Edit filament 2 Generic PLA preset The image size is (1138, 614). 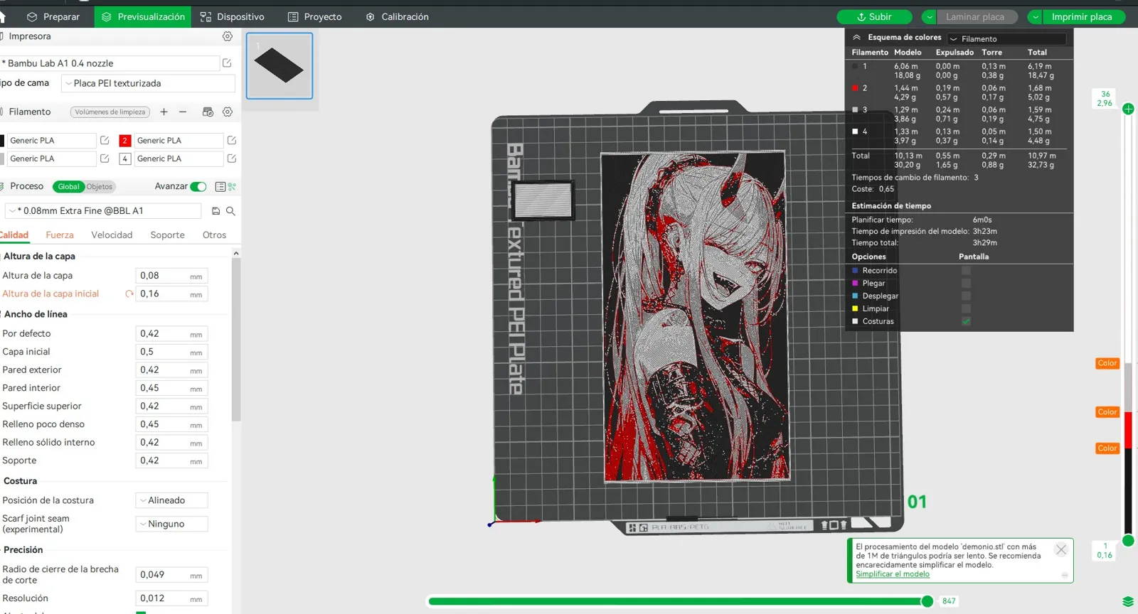click(x=231, y=141)
